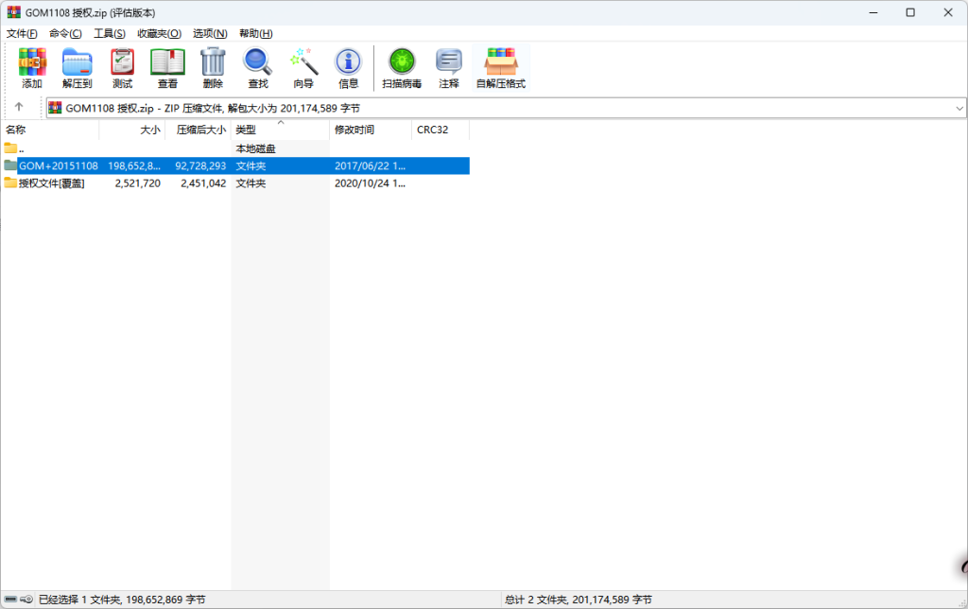Sort by 类型 column header

point(280,130)
